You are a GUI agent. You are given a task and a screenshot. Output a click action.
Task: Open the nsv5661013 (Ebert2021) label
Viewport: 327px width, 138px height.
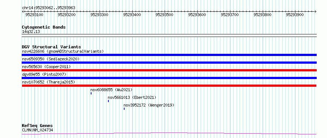(x=132, y=97)
